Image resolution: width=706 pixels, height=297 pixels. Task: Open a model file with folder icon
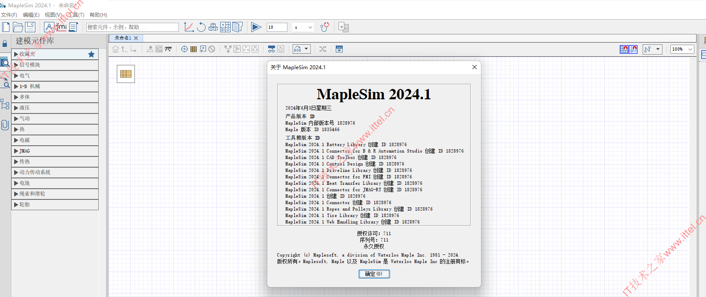[18, 27]
